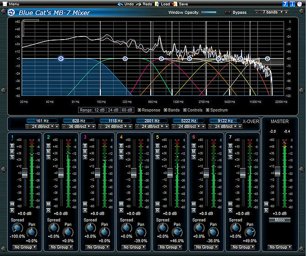Open slope dropdown under 161 Hz
Viewport: 306px width, 256px height.
[x=42, y=127]
